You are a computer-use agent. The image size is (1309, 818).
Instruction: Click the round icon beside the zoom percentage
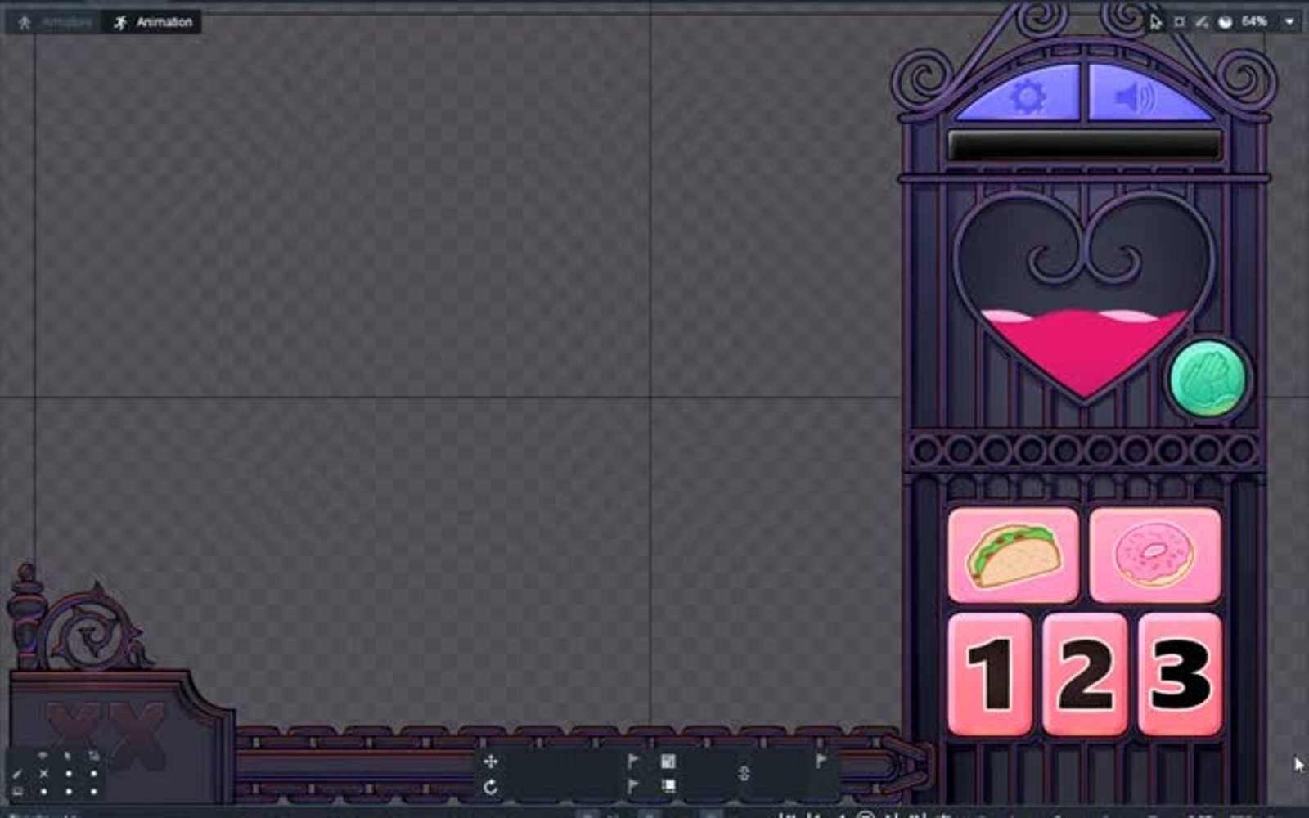(1226, 22)
